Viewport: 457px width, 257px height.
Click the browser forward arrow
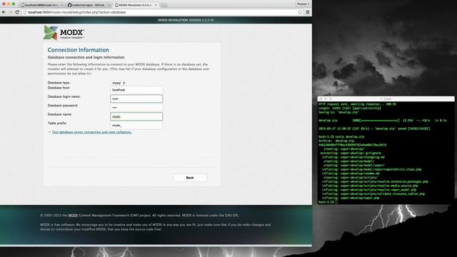coord(11,12)
